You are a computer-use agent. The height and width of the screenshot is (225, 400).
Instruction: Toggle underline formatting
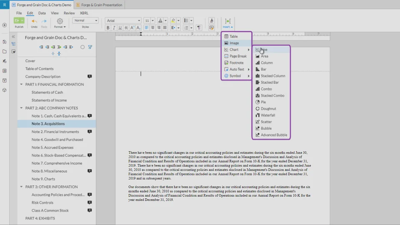pos(120,28)
